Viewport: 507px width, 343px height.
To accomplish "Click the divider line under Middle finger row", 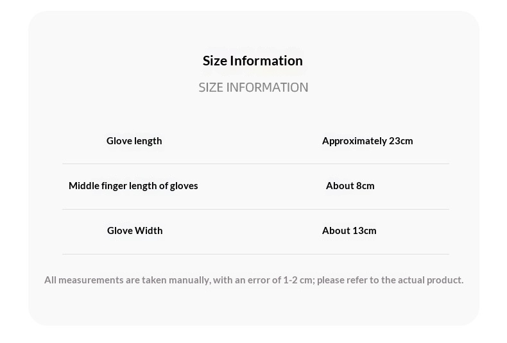I will [x=255, y=210].
